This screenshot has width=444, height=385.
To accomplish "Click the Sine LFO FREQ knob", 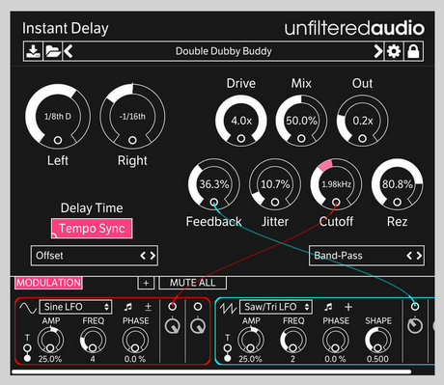I will click(93, 341).
